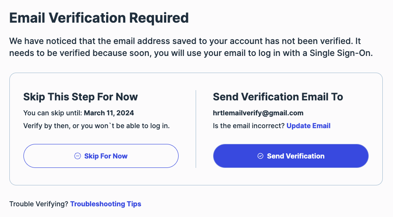
Task: Click the "Send Verification" button label text
Action: (x=295, y=156)
